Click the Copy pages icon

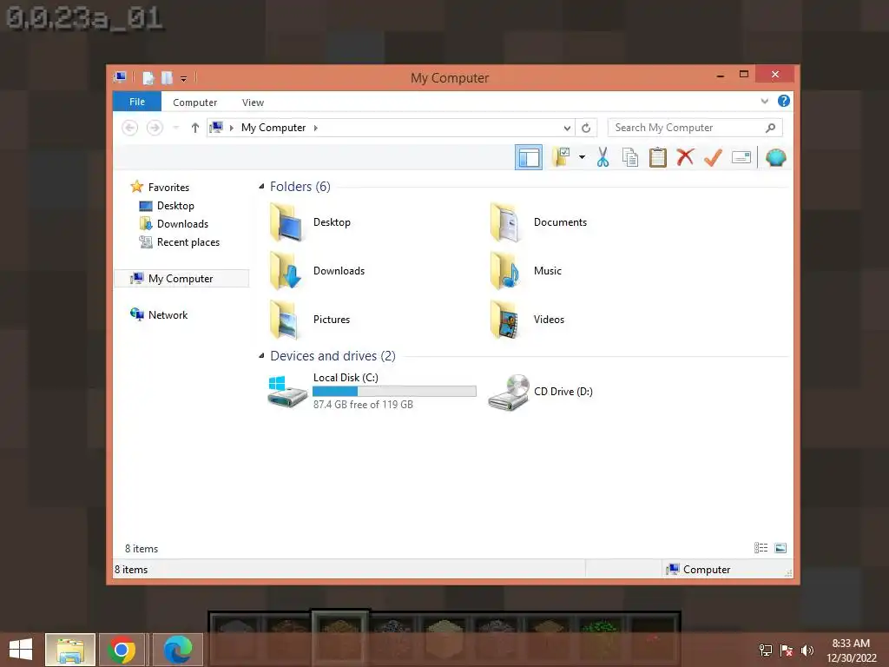630,157
